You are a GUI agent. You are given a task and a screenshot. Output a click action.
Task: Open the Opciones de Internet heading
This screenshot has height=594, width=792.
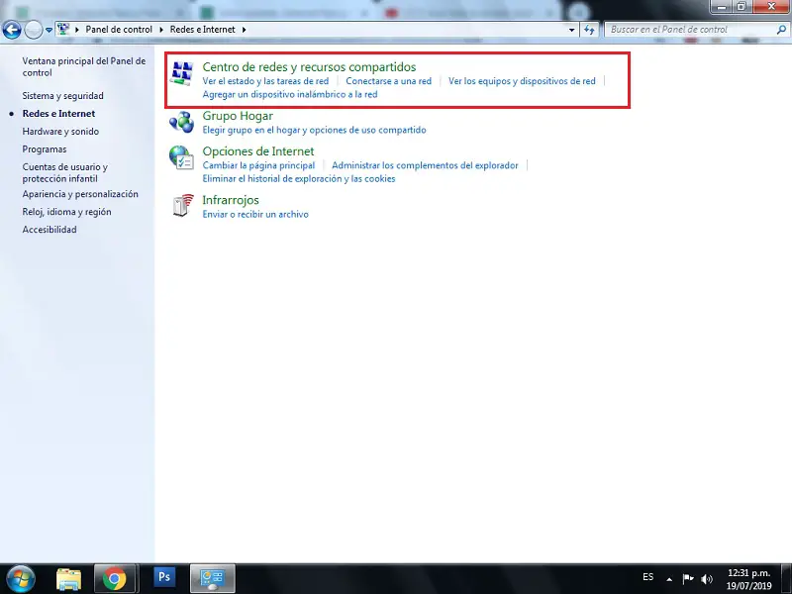click(258, 151)
